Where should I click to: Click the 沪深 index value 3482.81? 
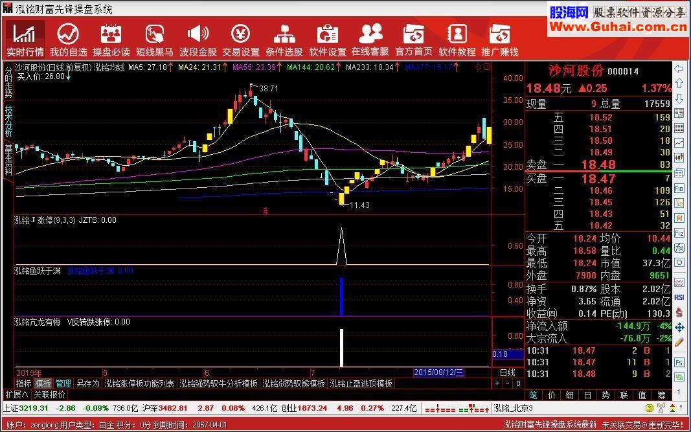[173, 408]
